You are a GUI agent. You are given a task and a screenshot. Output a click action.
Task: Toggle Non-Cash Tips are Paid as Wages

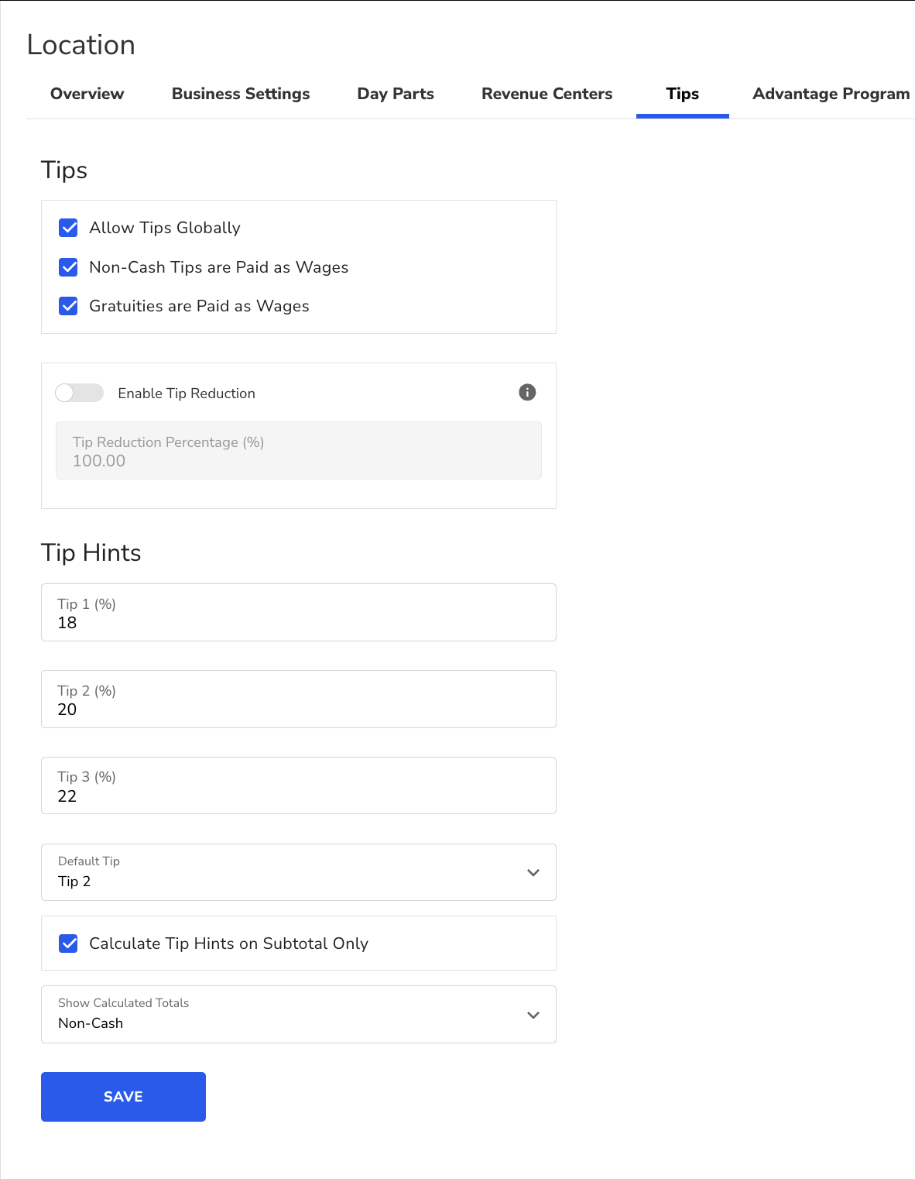tap(69, 267)
